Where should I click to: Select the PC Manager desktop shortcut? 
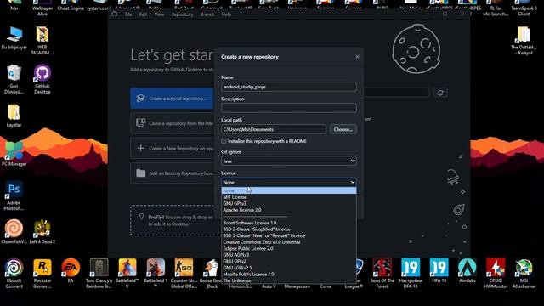(14, 155)
